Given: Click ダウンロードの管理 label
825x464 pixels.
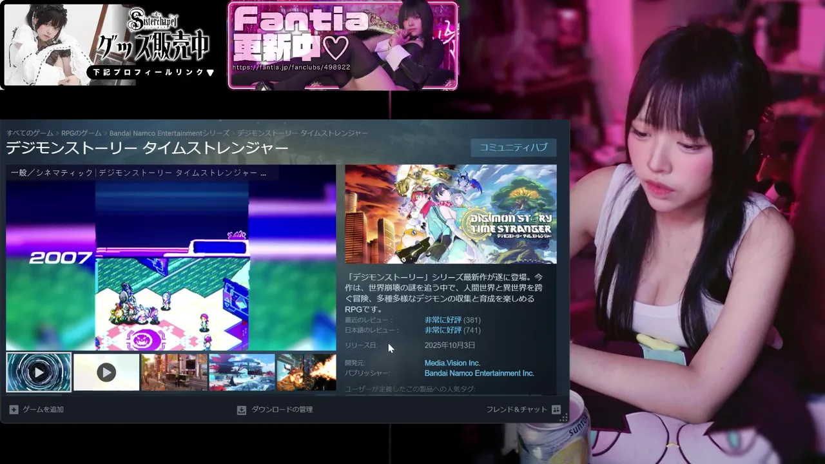Looking at the screenshot, I should (282, 410).
